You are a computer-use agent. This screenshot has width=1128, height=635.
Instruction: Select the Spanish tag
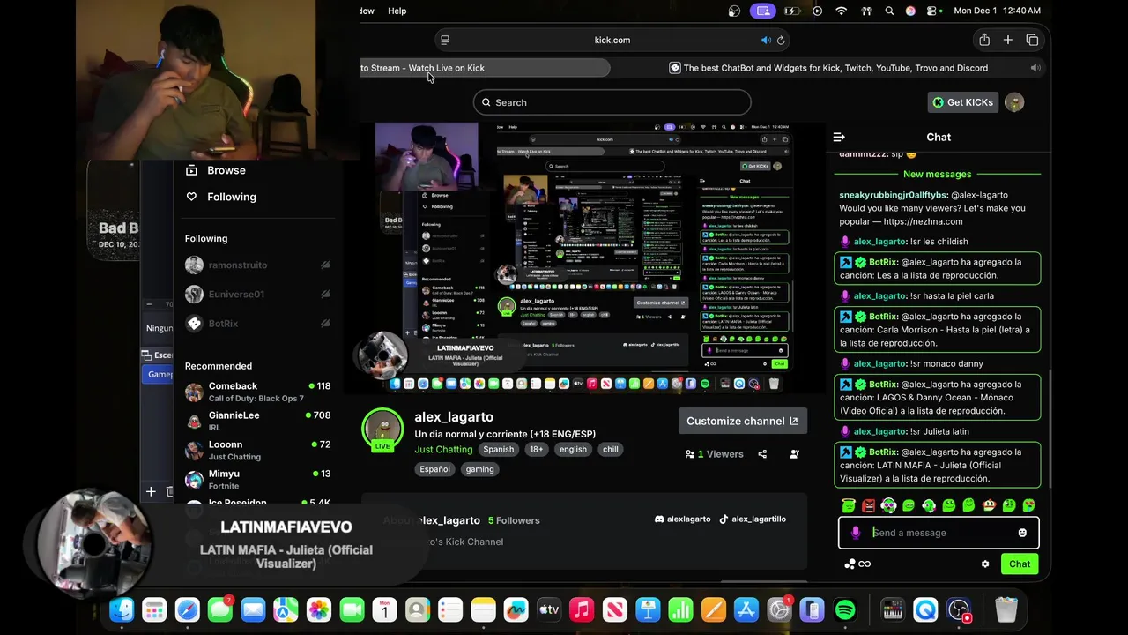click(x=498, y=449)
